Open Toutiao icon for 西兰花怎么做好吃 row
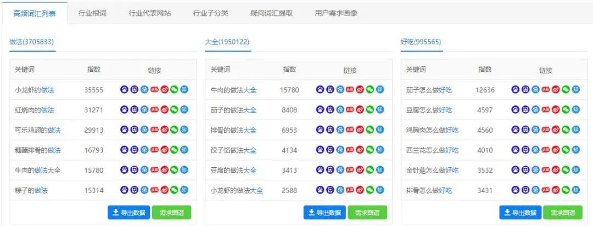Screen dimensions: 593x227 545,150
